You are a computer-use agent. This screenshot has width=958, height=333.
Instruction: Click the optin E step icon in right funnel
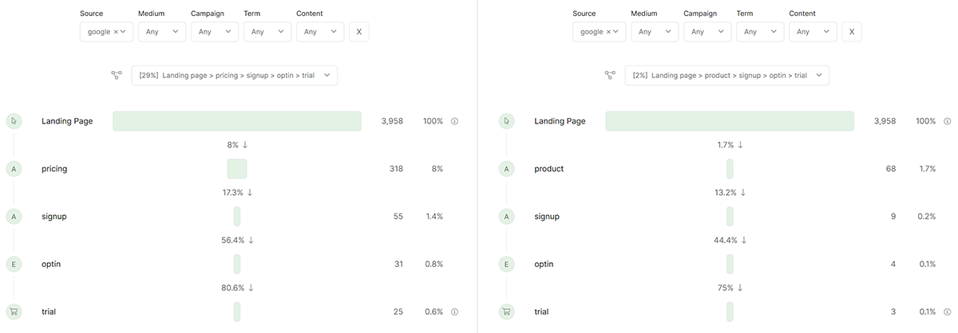click(507, 264)
